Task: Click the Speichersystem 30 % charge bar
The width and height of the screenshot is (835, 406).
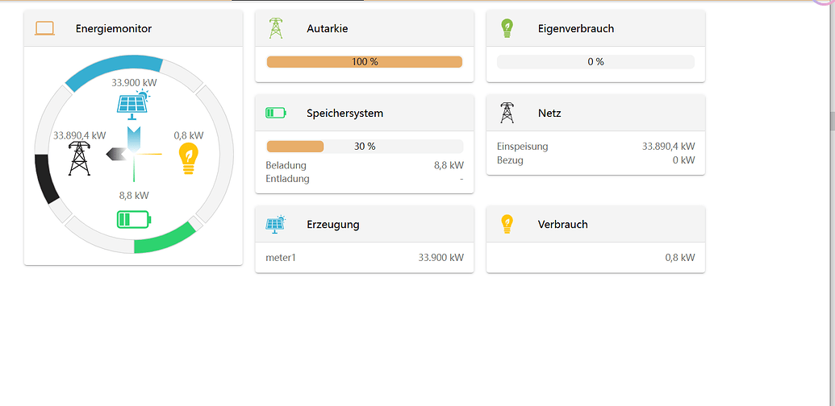Action: coord(364,147)
